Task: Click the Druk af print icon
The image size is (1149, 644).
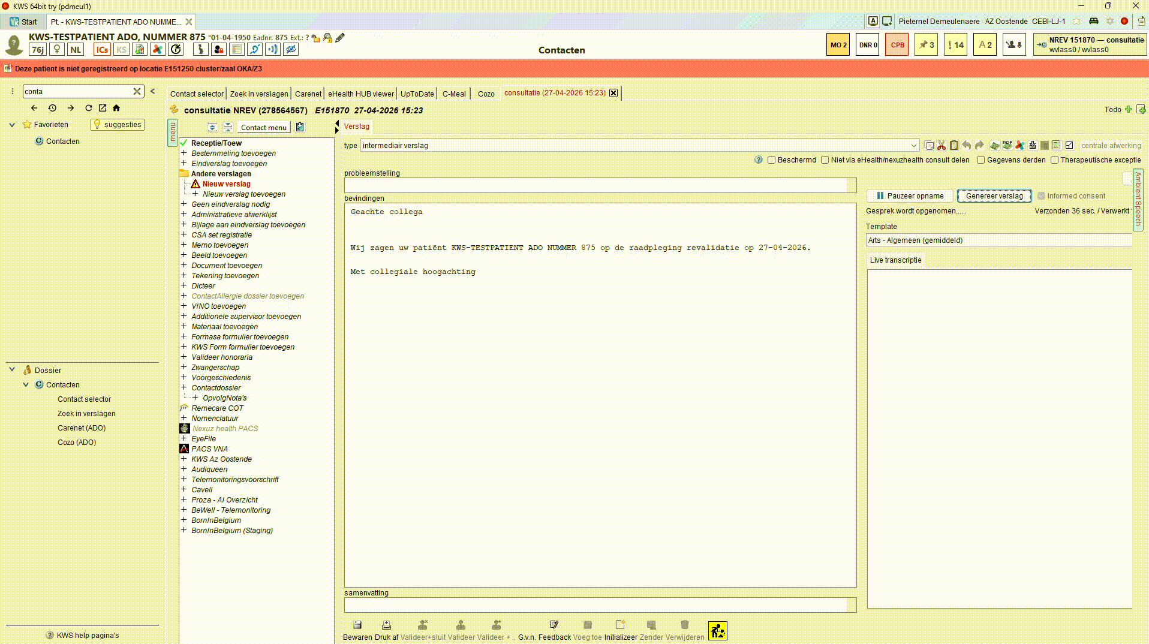Action: (386, 625)
